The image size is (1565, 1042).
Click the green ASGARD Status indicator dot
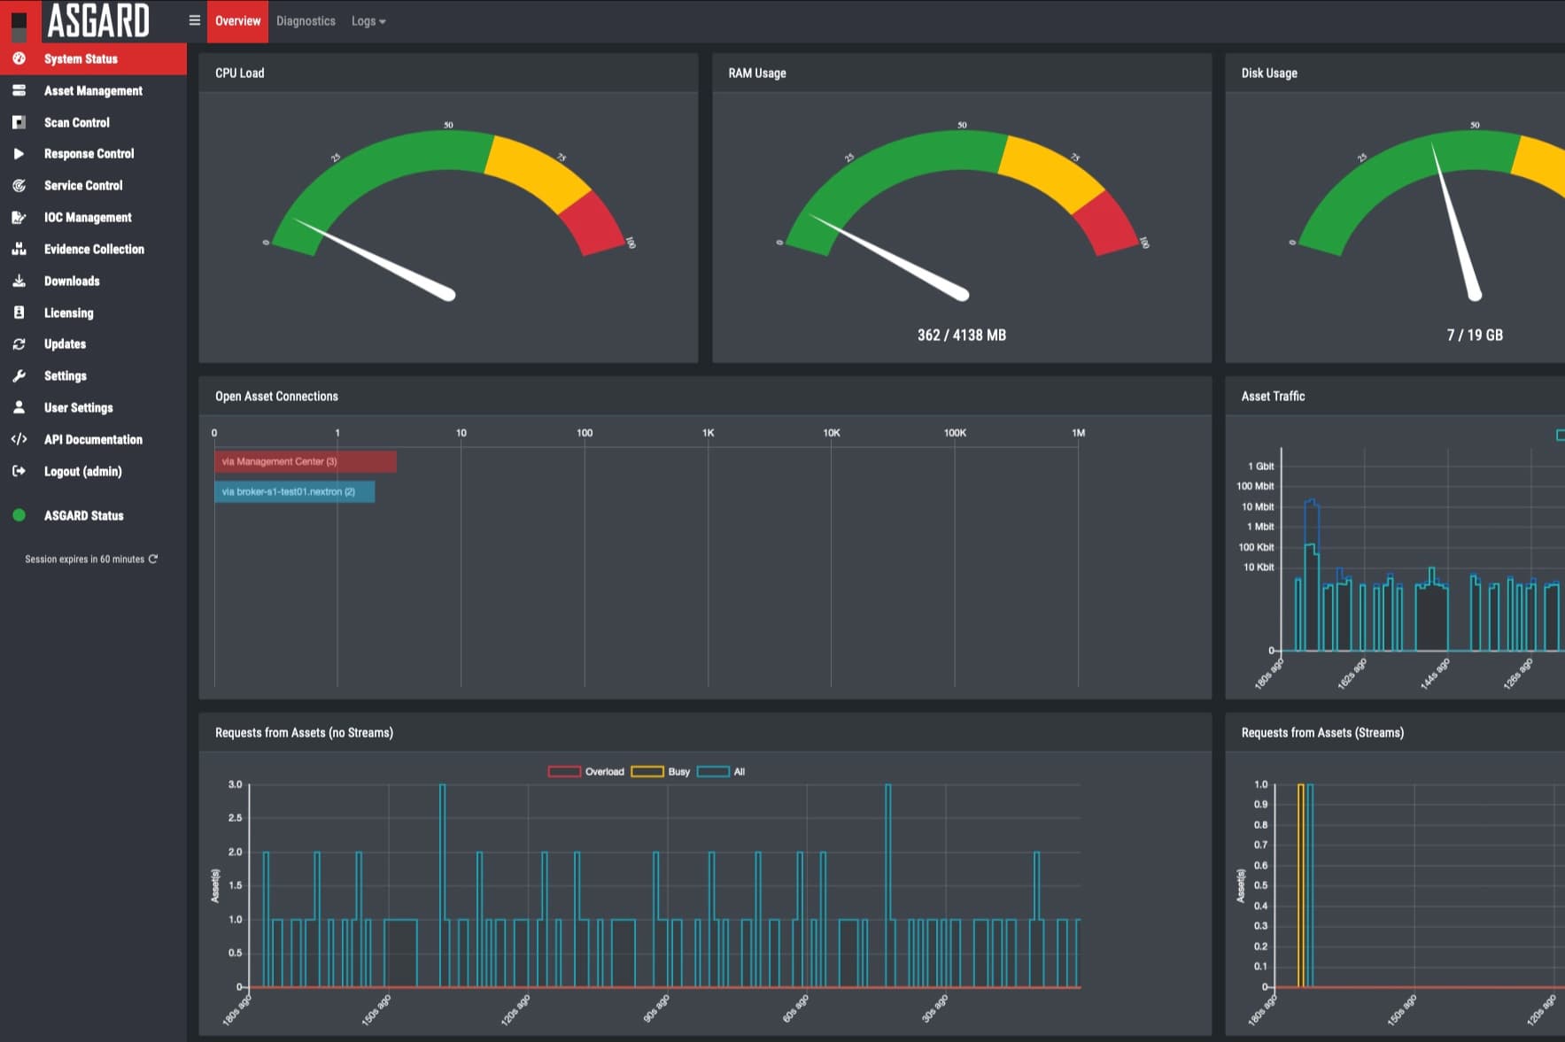pos(19,515)
